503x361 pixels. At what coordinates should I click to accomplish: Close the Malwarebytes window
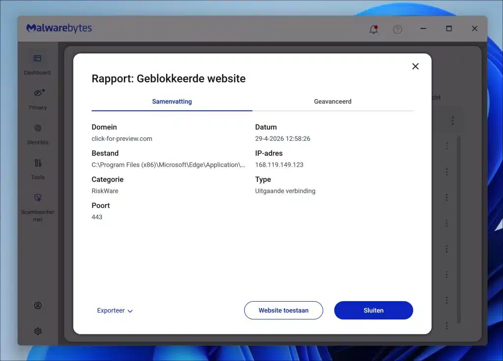475,28
